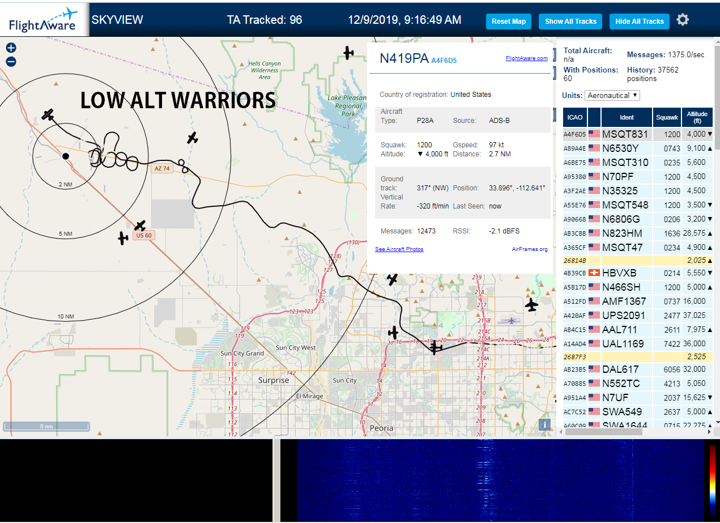
Task: Zoom in the map with plus icon
Action: click(x=11, y=48)
